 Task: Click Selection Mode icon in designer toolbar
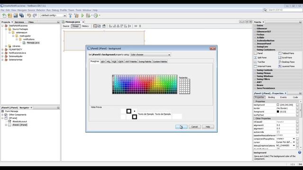pos(95,26)
